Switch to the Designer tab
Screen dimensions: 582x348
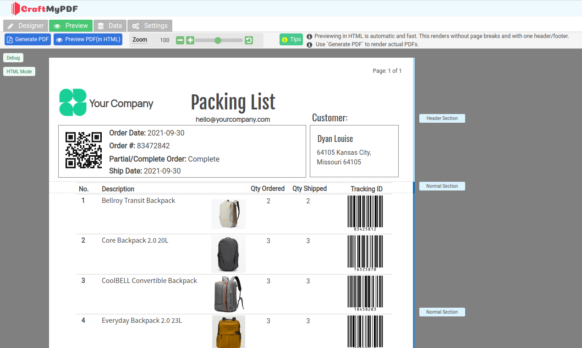pos(25,26)
